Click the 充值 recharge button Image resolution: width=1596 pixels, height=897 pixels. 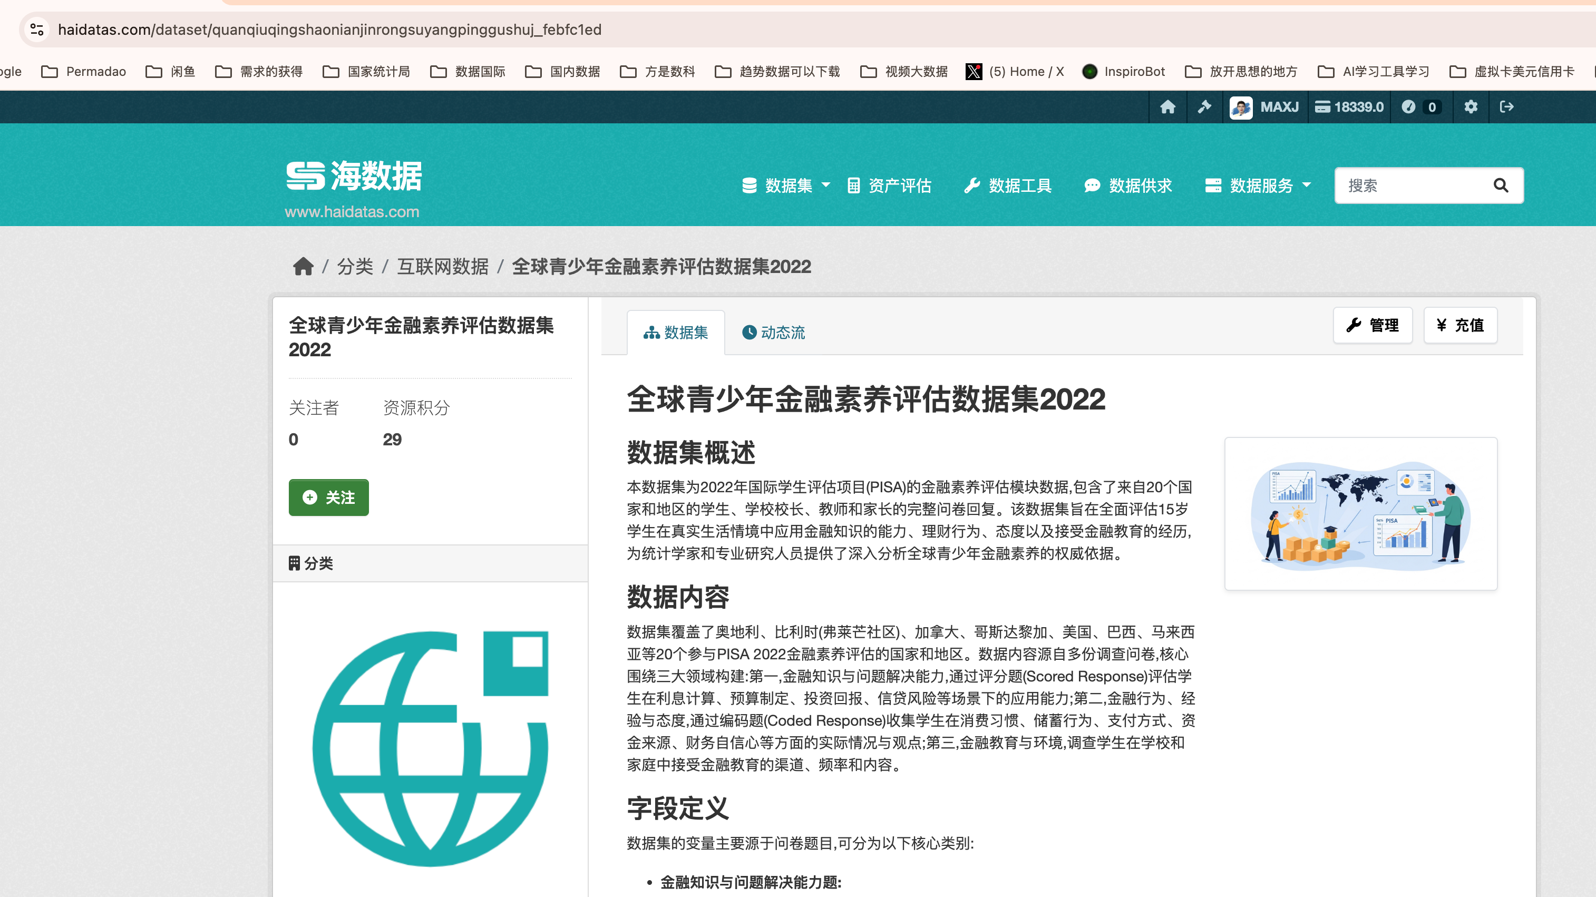pyautogui.click(x=1459, y=325)
